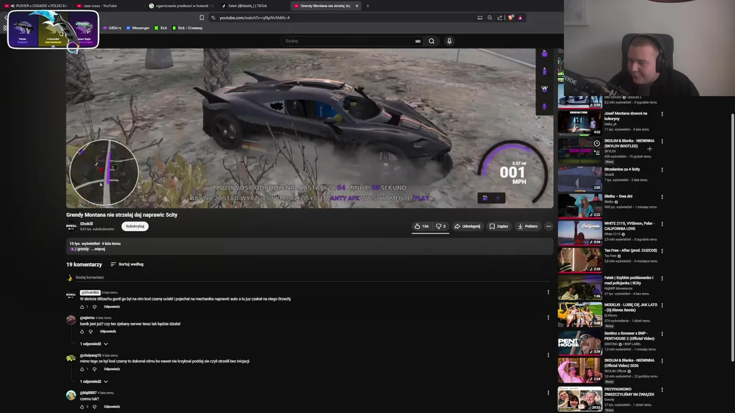Screen dimensions: 735x413
Task: Play PRZYPADKOWO ZNISZCZYLIŚMY IM ZWIĄZEK thumbnail
Action: (x=579, y=399)
